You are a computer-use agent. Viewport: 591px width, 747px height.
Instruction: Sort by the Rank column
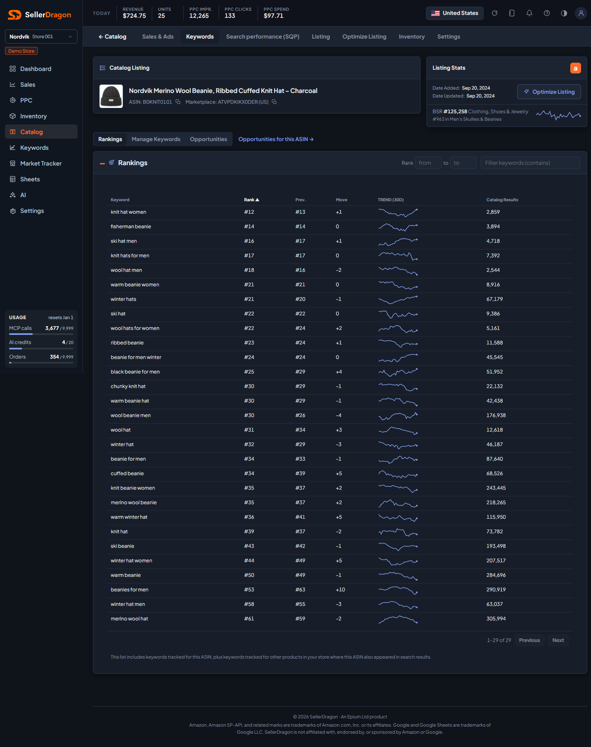pos(251,200)
